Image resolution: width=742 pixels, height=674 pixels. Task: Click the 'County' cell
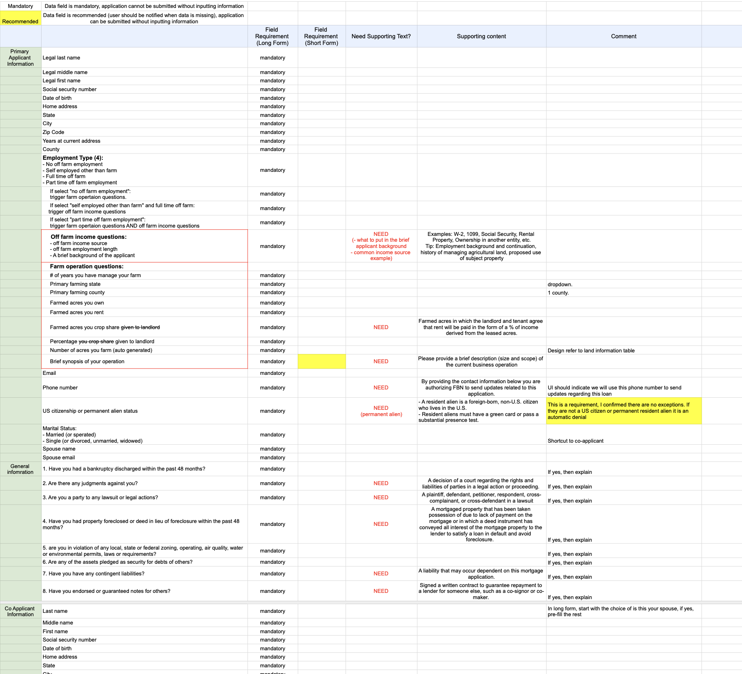[144, 149]
